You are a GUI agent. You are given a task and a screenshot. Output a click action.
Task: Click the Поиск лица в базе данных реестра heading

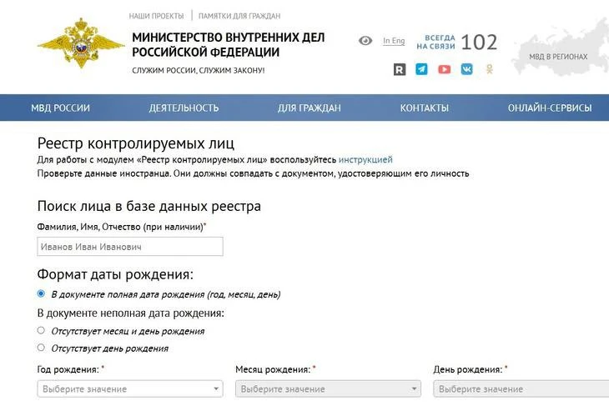149,206
